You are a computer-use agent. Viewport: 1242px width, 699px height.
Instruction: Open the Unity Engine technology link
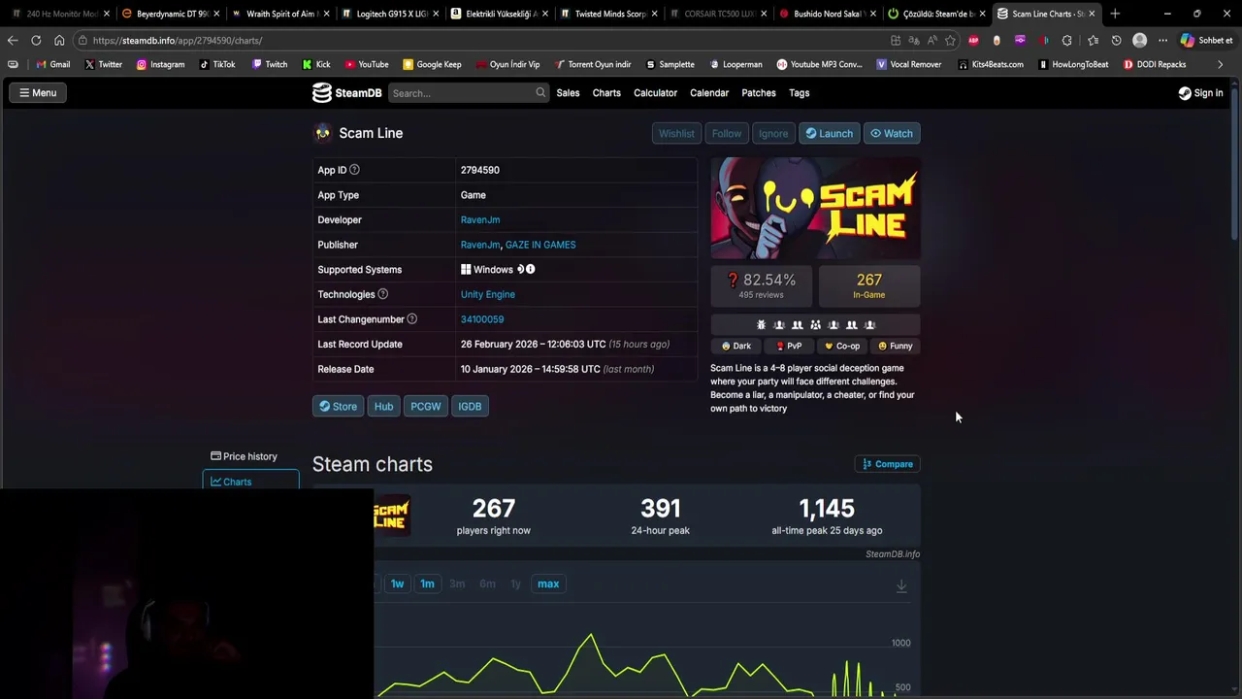coord(488,294)
